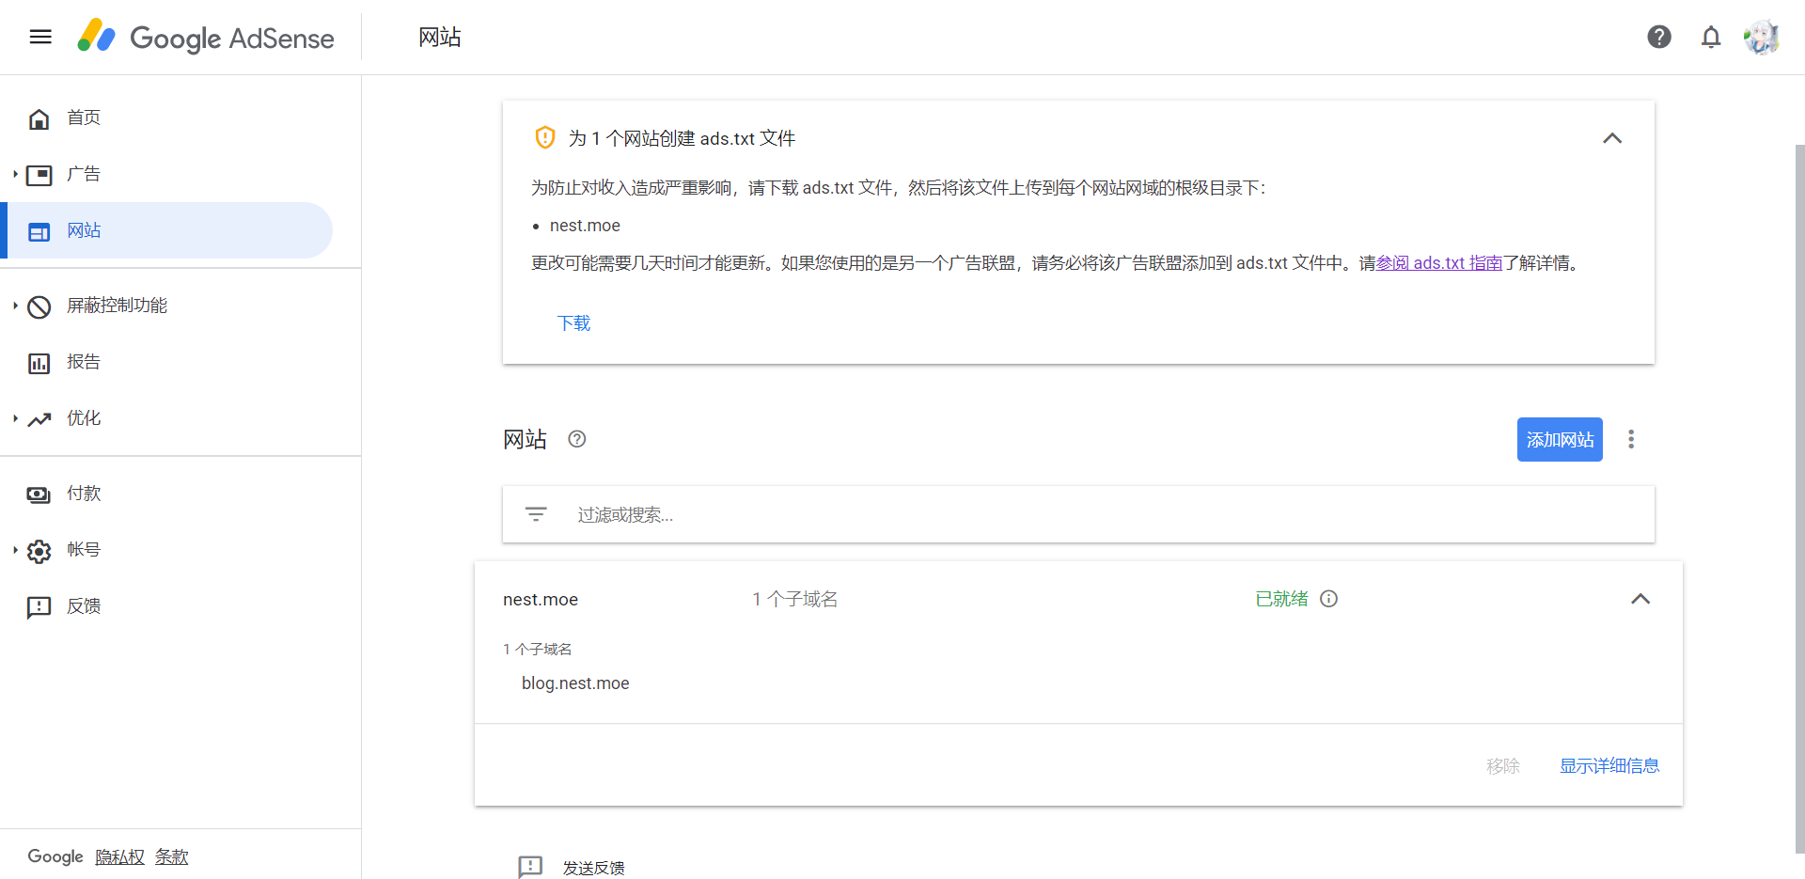Collapse the nest.moe site details
Viewport: 1805px width, 879px height.
1641,599
